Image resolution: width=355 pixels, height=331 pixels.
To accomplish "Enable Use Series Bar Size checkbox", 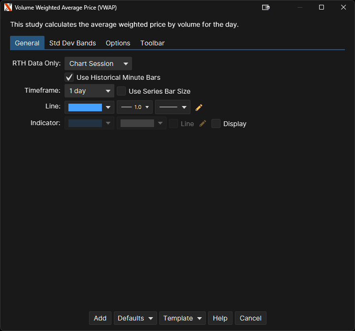I will click(x=122, y=91).
